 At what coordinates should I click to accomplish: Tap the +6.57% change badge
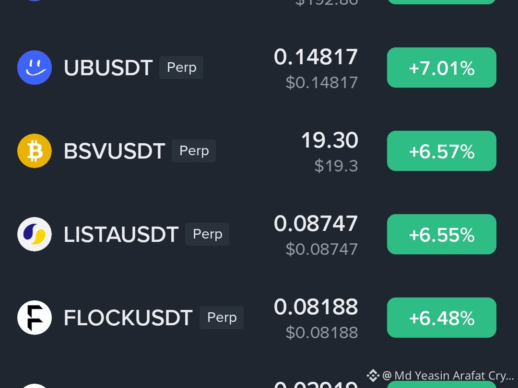click(442, 151)
